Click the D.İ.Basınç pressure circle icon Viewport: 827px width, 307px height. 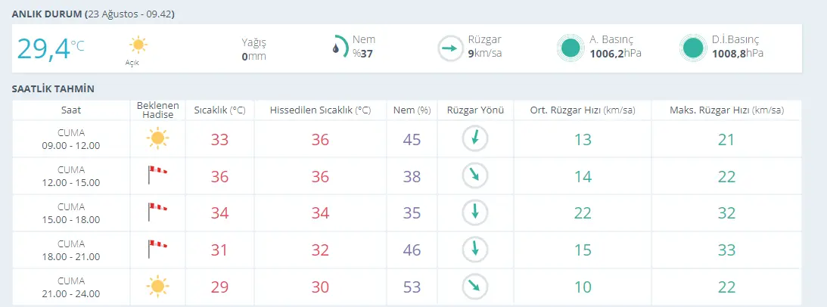692,48
